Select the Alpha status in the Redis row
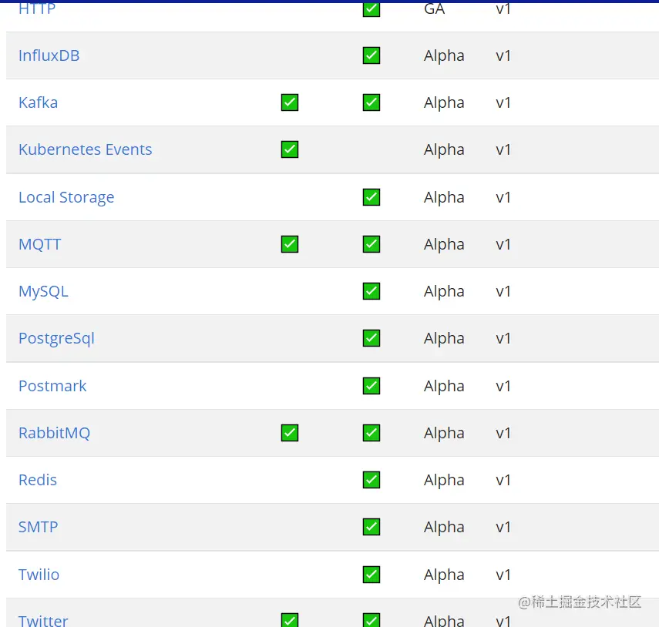 click(x=444, y=481)
